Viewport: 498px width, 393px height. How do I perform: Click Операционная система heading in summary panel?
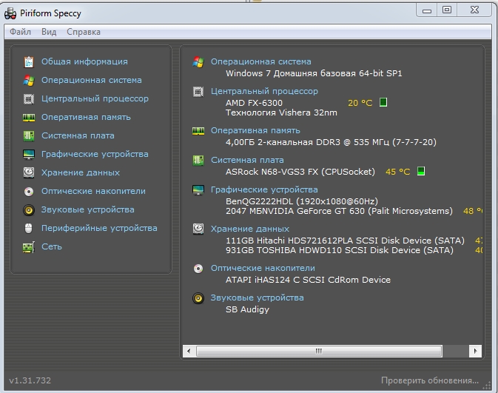point(261,61)
